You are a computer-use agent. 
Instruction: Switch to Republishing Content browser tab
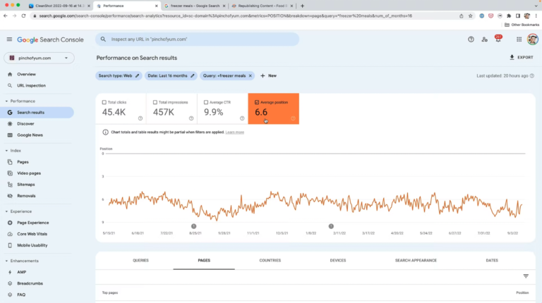[x=262, y=6]
